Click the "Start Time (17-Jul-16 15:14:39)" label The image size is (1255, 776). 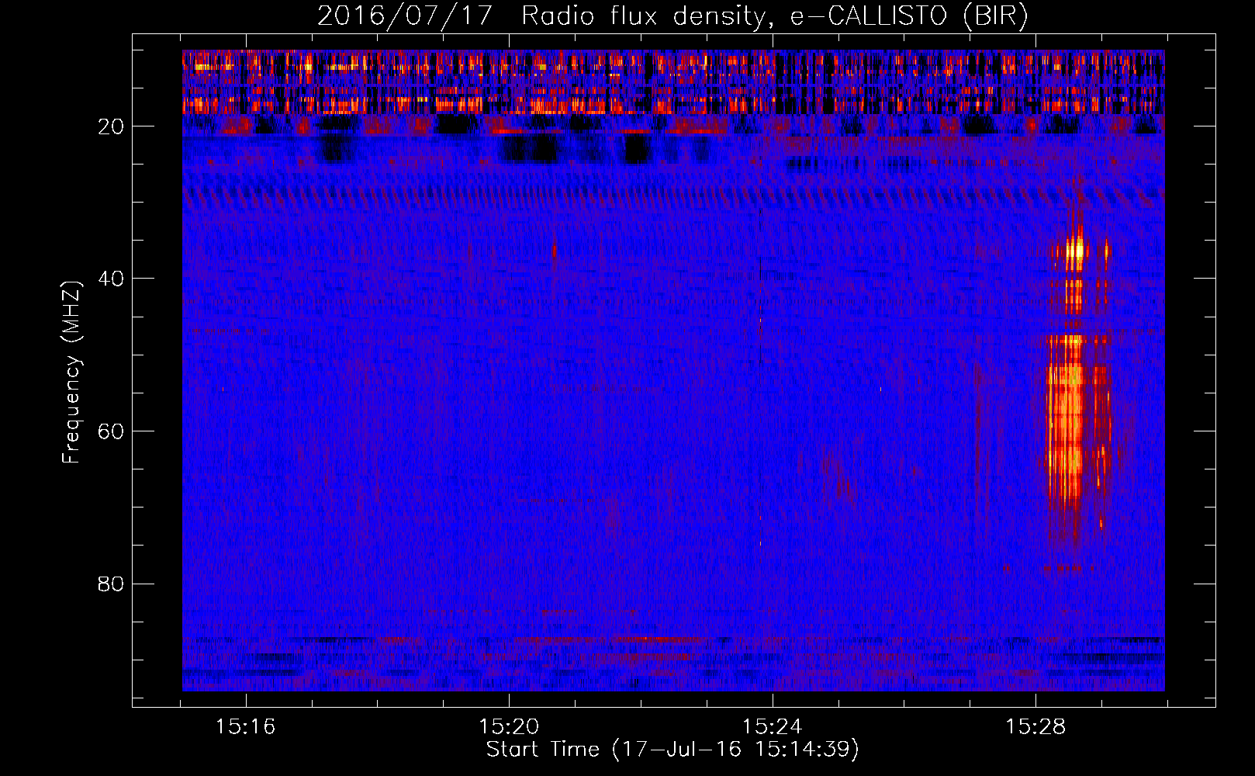pyautogui.click(x=672, y=750)
